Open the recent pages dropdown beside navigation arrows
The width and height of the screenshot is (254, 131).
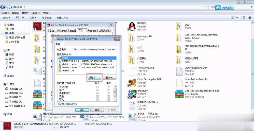(x=11, y=7)
